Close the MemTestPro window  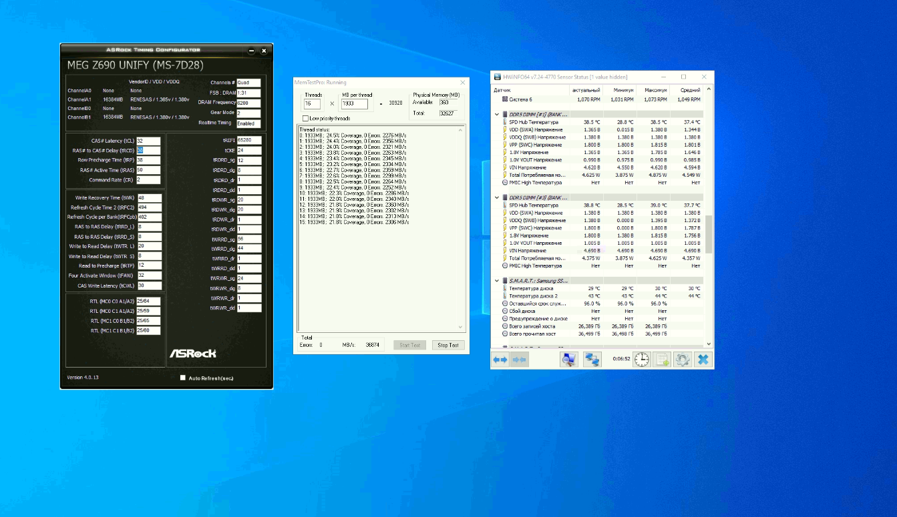point(462,83)
